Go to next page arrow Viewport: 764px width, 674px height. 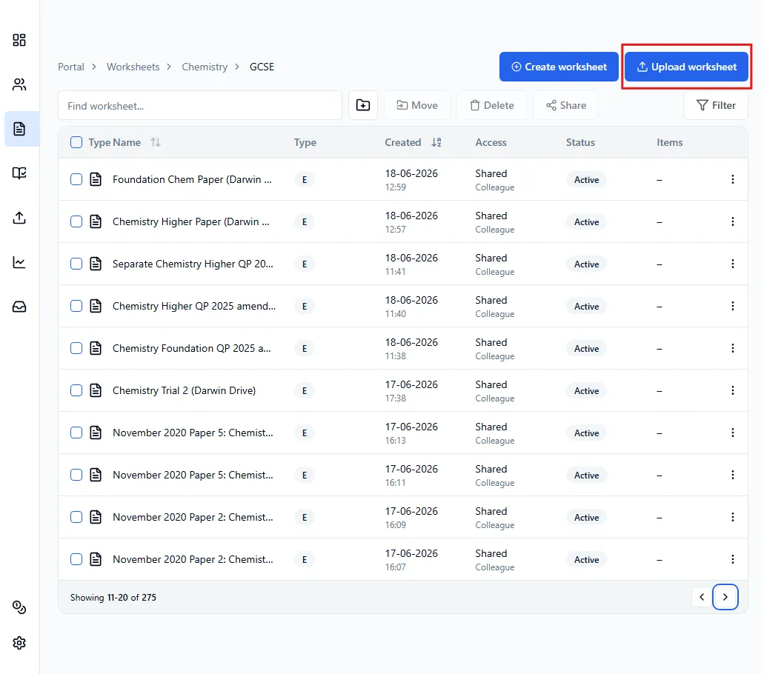[x=725, y=597]
